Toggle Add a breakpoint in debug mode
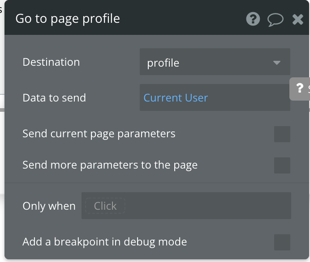Screen dimensions: 310x262 pyautogui.click(x=282, y=242)
